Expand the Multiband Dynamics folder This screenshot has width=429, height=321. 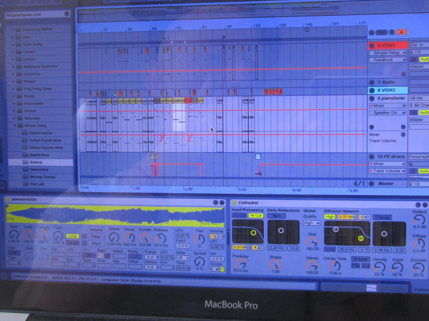click(13, 67)
